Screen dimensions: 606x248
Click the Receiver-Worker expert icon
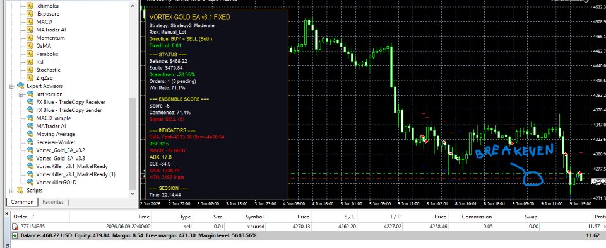[30, 142]
